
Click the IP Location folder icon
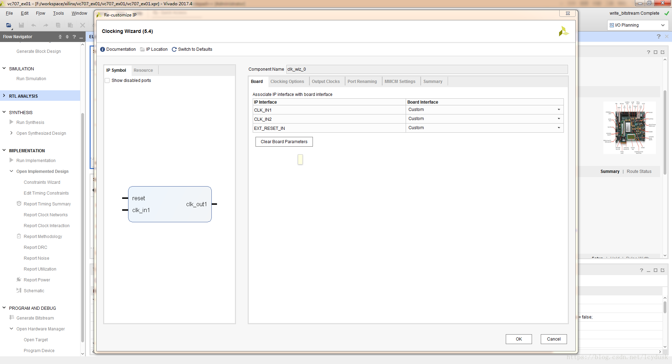142,49
